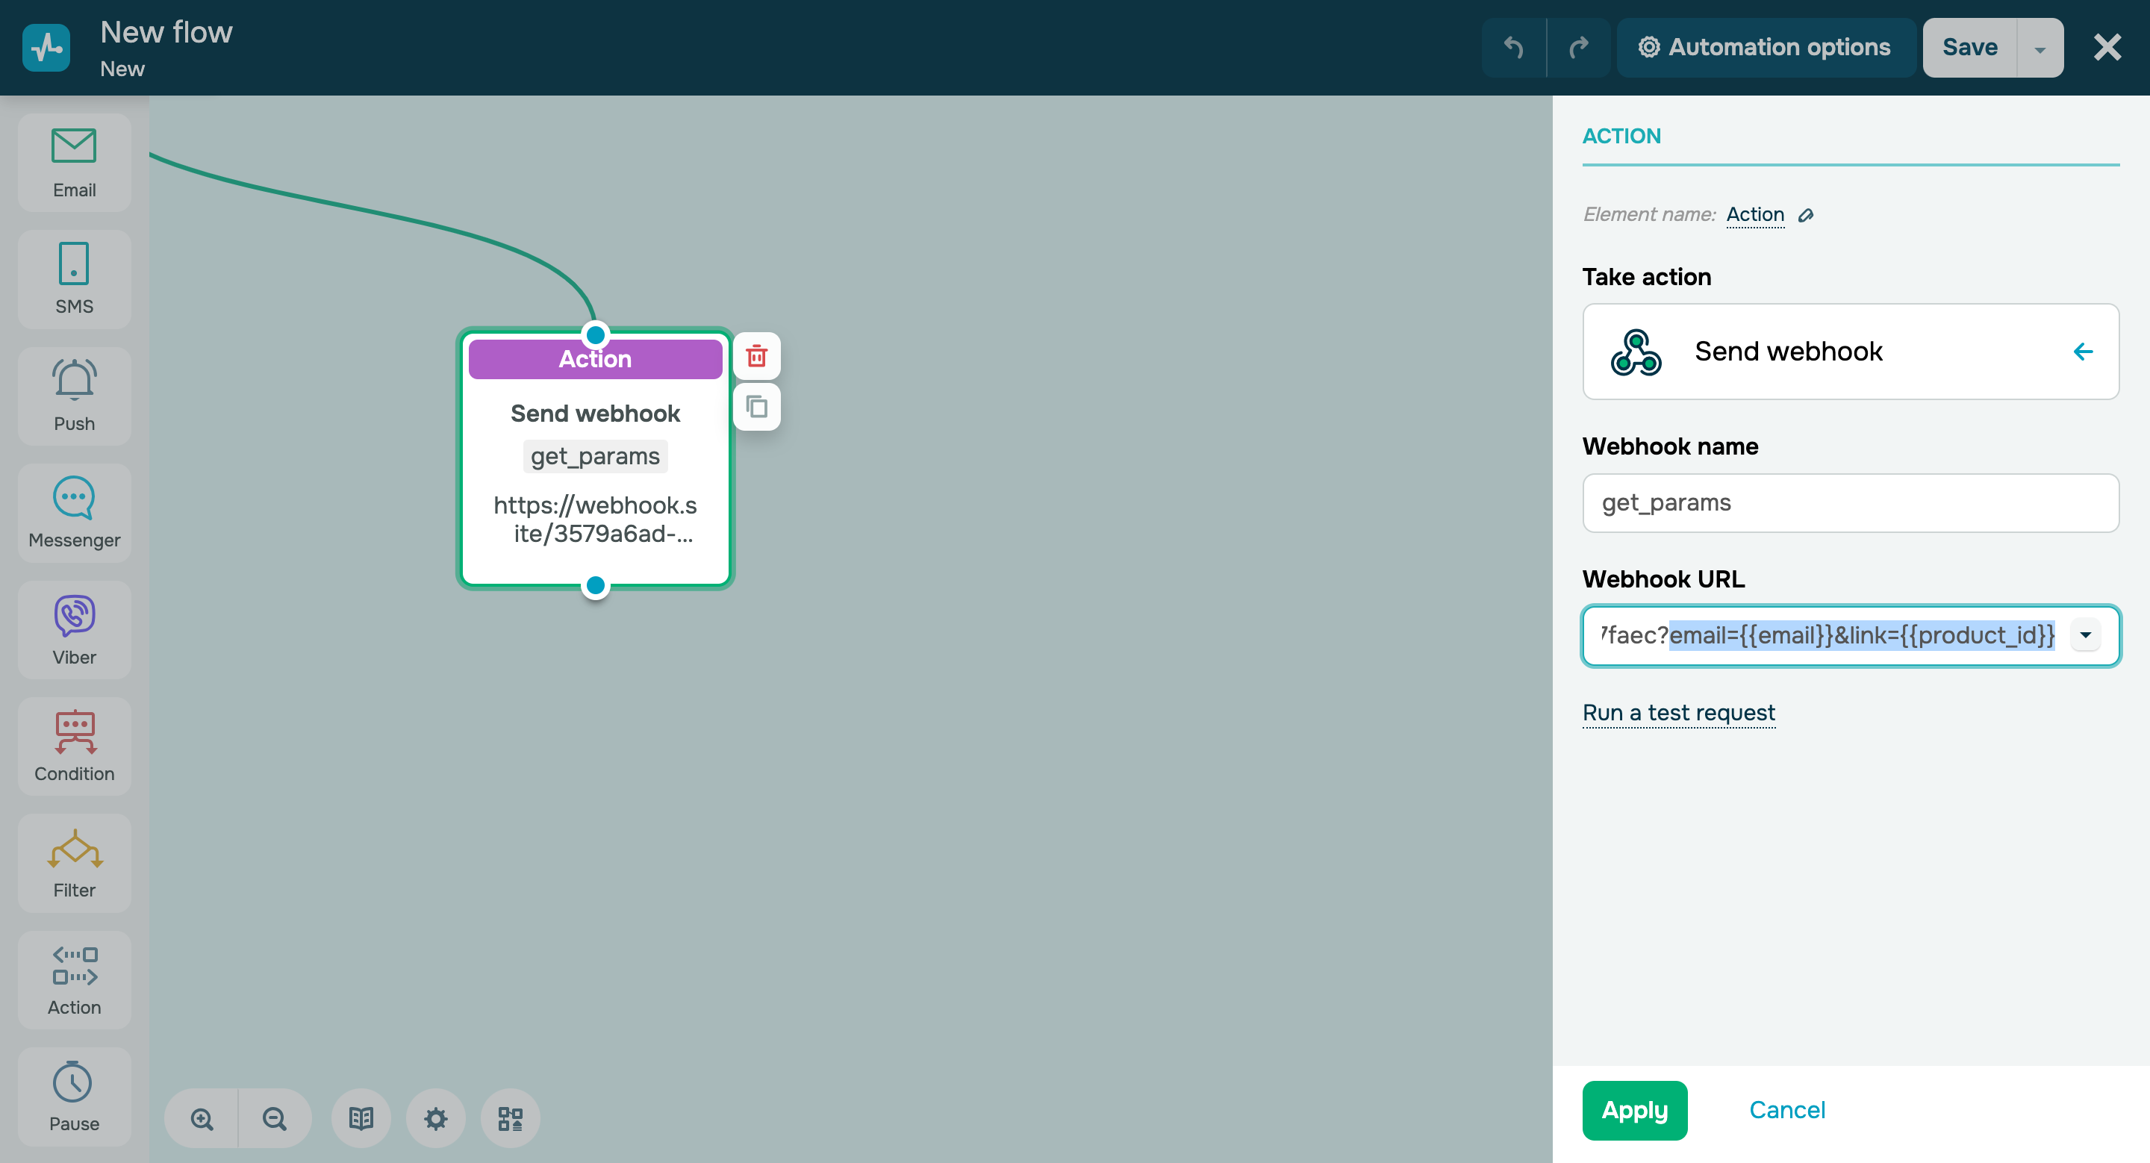Select the Filter element in the sidebar

(73, 862)
